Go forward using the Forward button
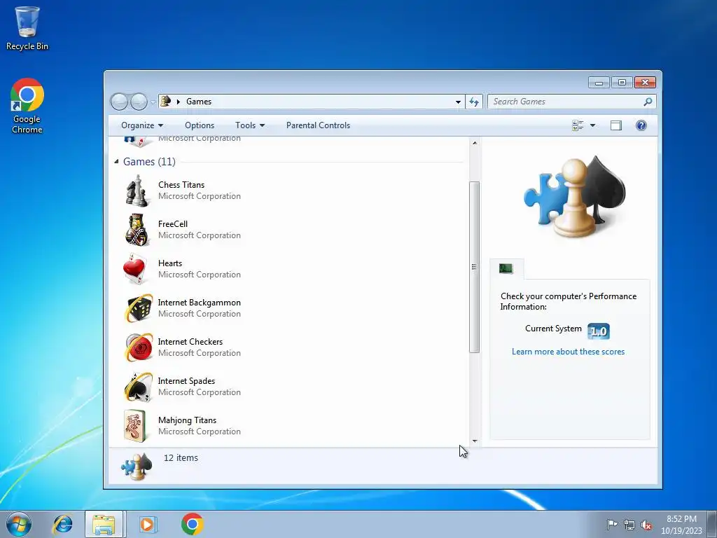The width and height of the screenshot is (717, 538). point(139,102)
